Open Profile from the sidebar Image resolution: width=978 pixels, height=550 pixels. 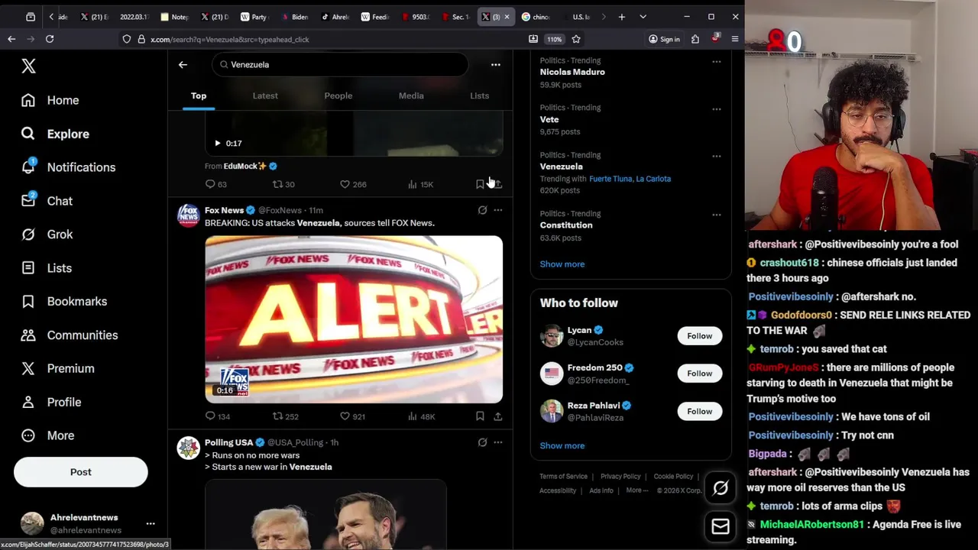[x=51, y=402]
